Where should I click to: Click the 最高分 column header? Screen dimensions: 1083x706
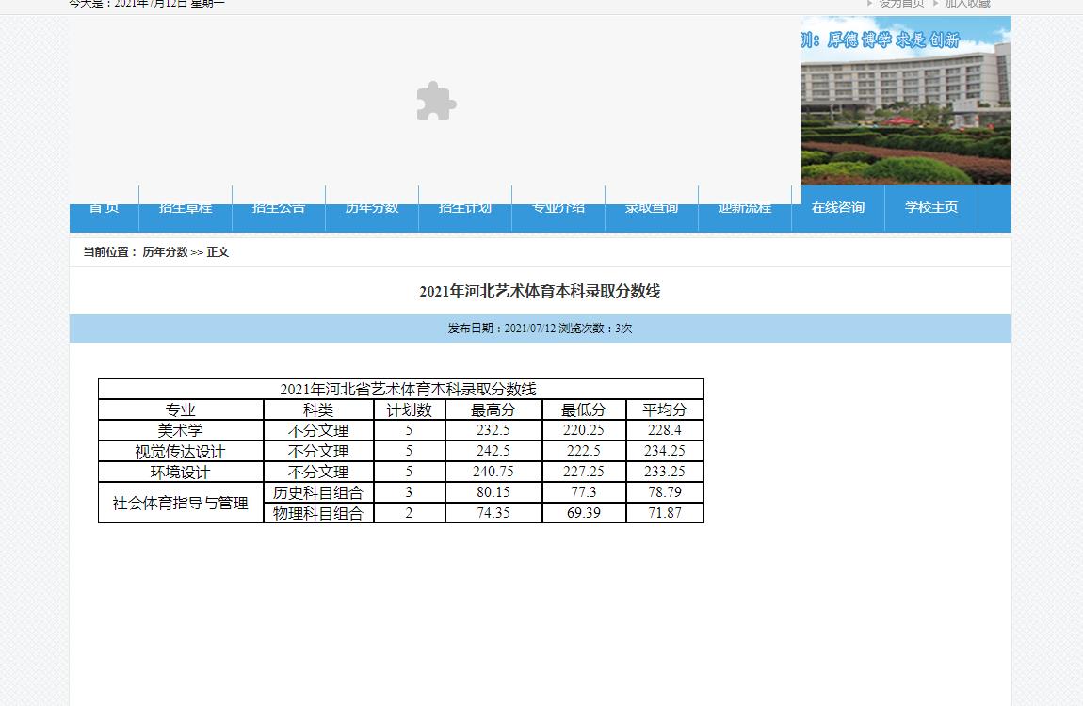pos(493,409)
